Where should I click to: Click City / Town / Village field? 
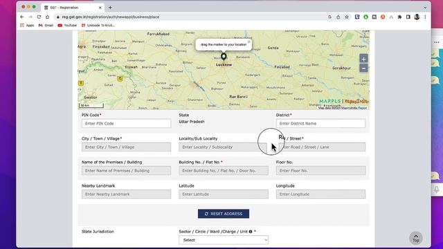pyautogui.click(x=126, y=147)
